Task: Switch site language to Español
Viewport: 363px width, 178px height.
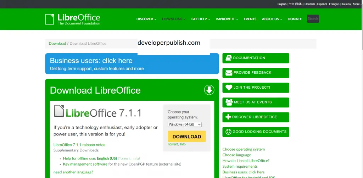Action: (322, 4)
